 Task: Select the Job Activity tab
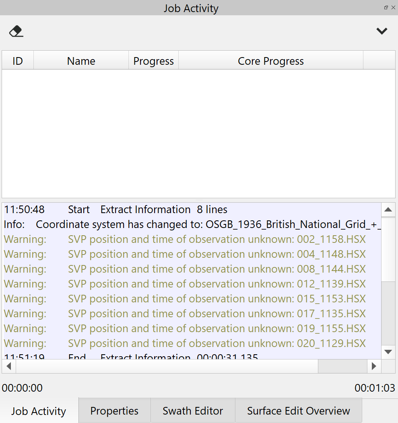click(x=38, y=411)
